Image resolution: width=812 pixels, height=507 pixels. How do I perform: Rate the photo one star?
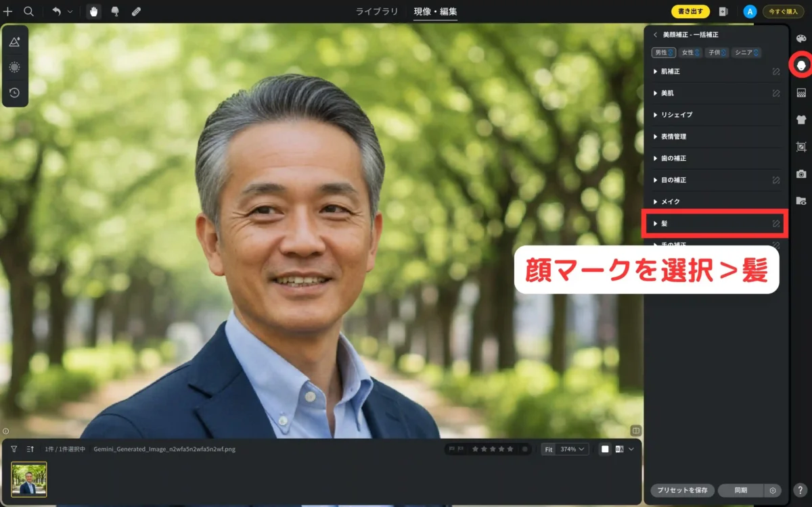click(x=476, y=449)
